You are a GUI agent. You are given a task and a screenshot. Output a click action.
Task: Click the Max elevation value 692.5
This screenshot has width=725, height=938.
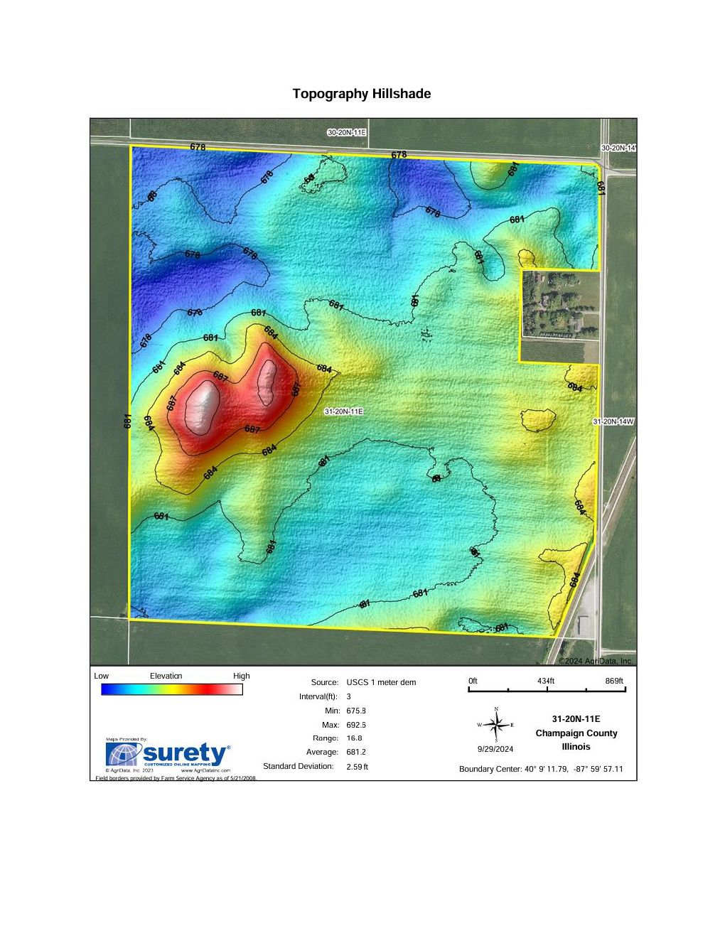(x=355, y=725)
